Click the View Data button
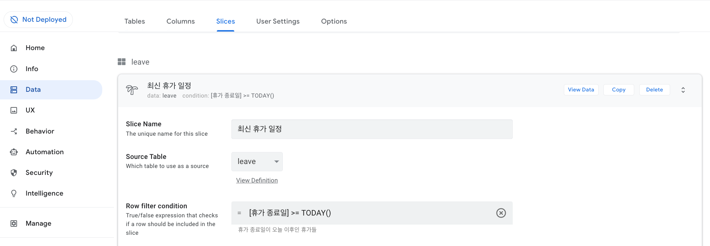 pyautogui.click(x=581, y=90)
